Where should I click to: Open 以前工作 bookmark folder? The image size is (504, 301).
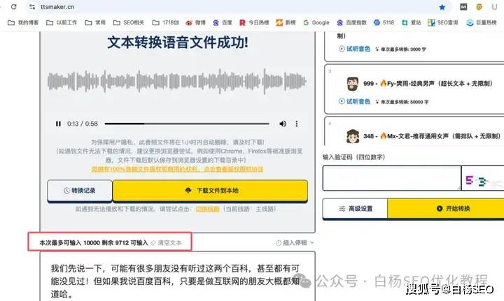[x=62, y=22]
